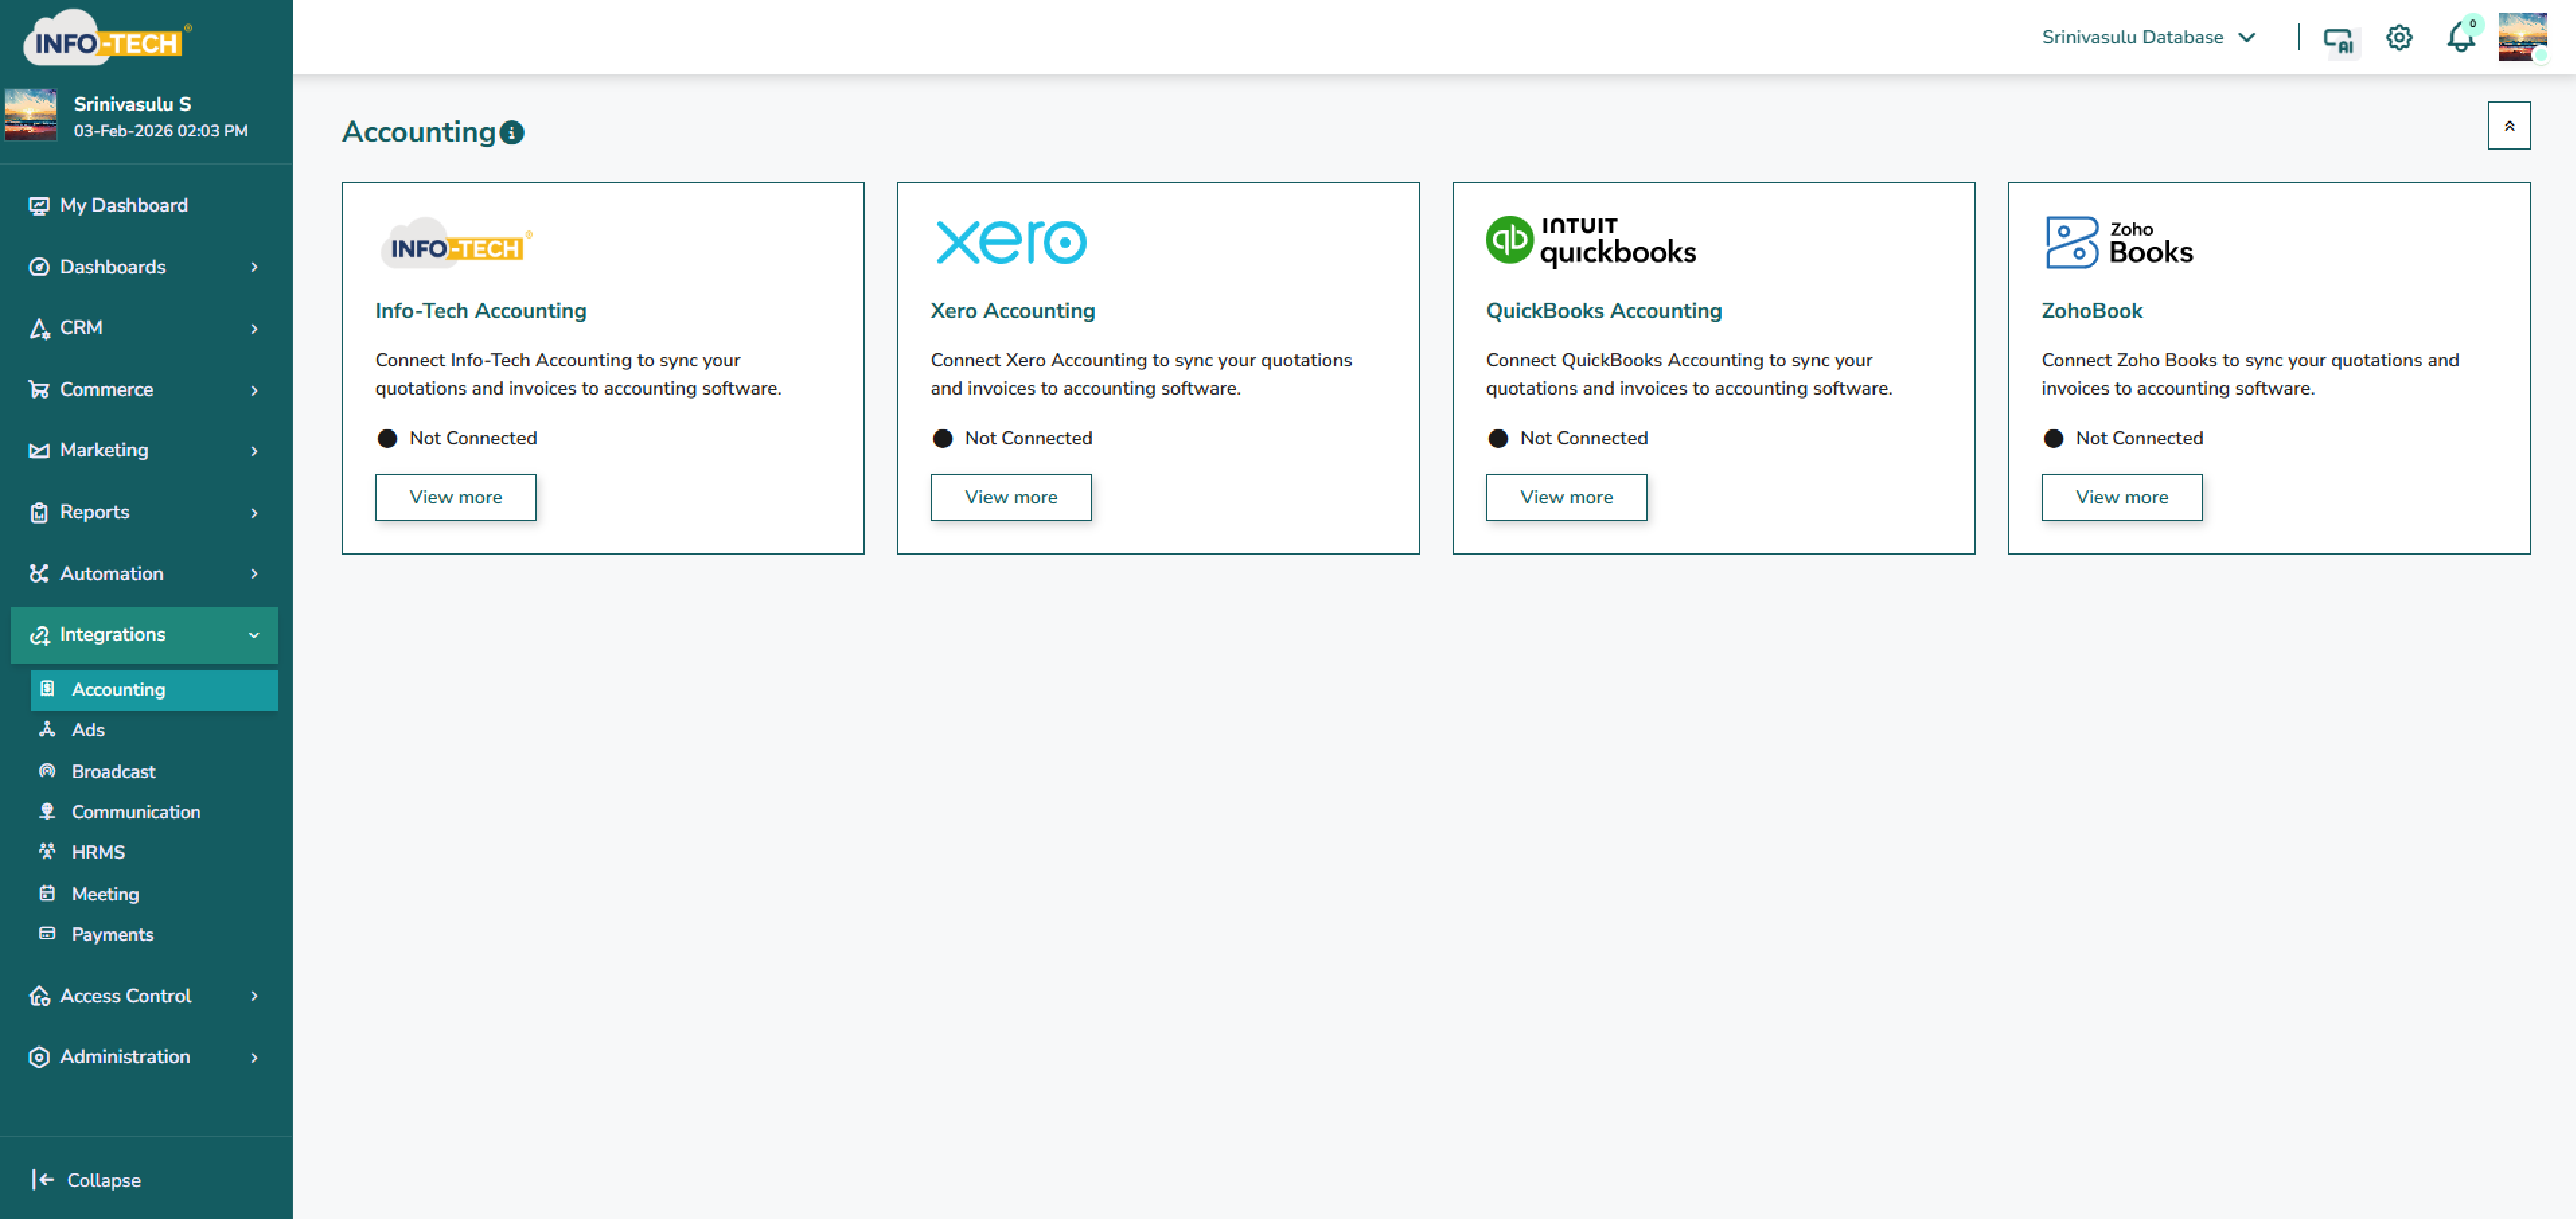This screenshot has height=1219, width=2576.
Task: Click the Xero logo
Action: point(1010,242)
